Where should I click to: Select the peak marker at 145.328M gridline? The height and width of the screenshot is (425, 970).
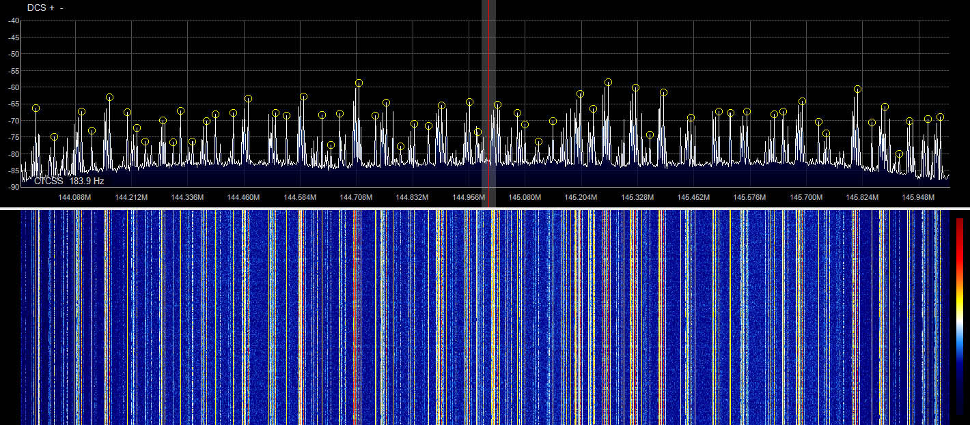point(635,88)
